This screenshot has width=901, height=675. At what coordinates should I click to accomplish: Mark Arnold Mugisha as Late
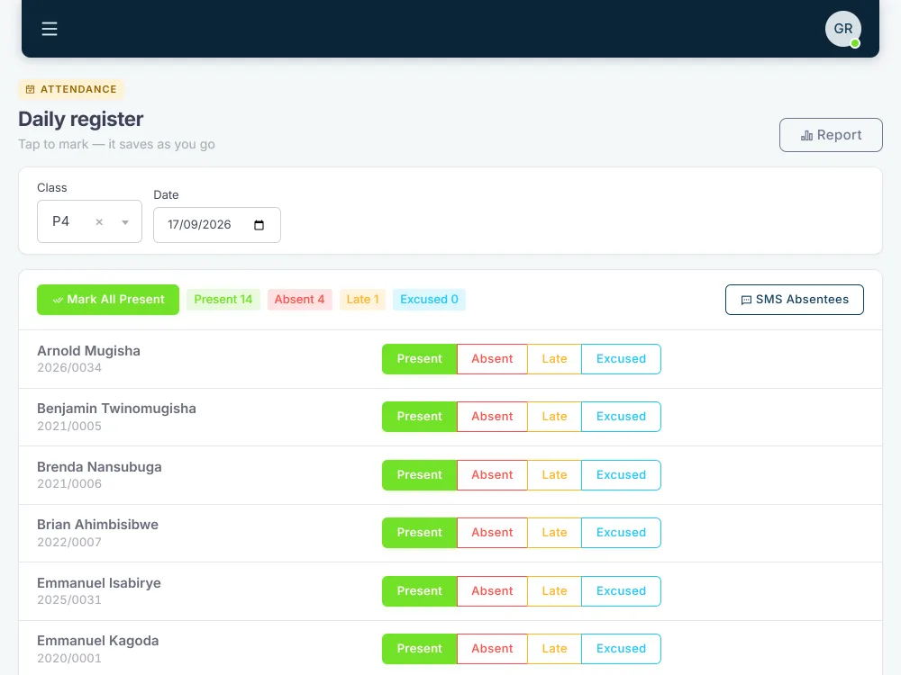tap(554, 359)
